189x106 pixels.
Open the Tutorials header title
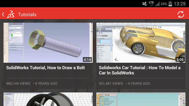coord(27,14)
